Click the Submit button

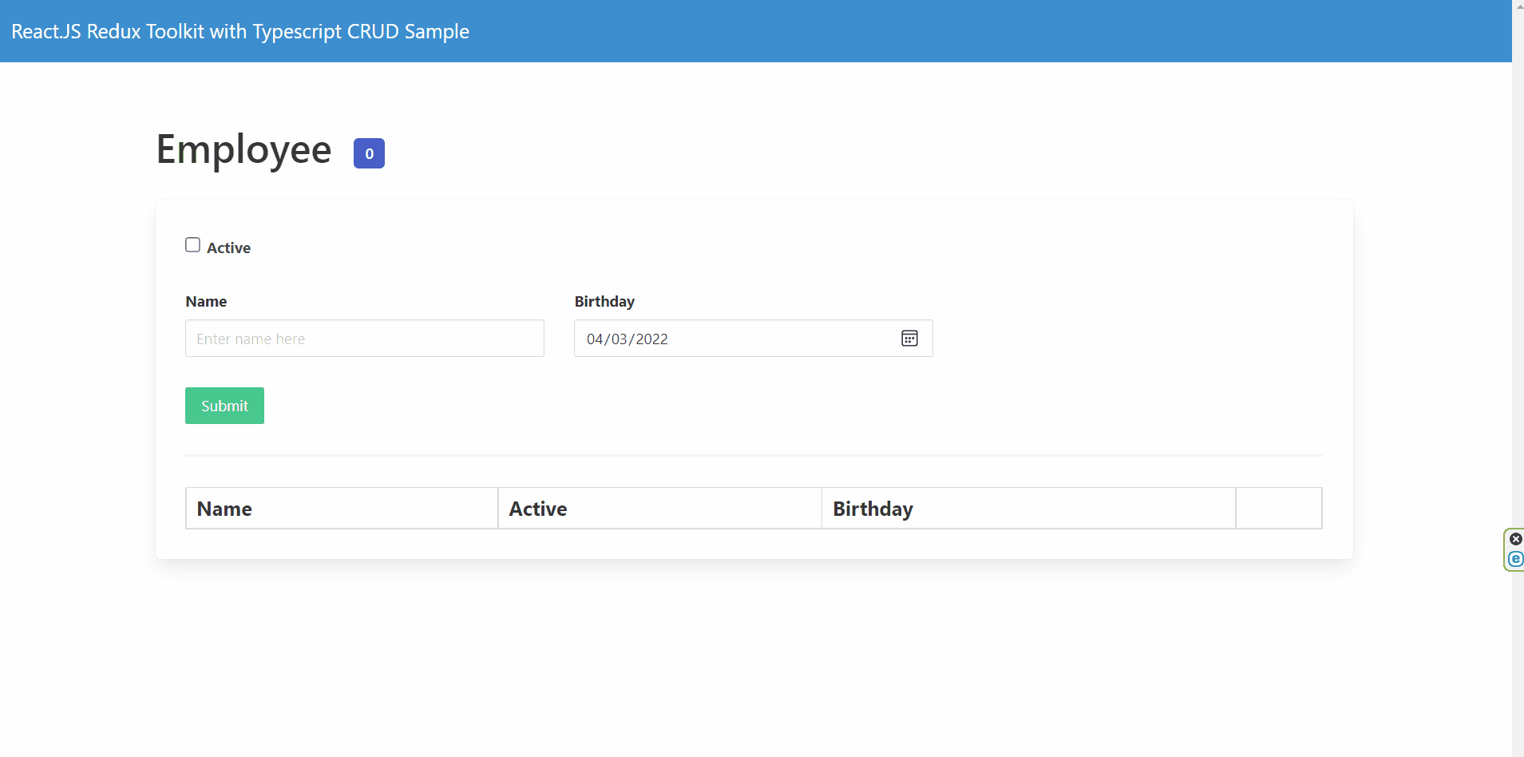224,406
